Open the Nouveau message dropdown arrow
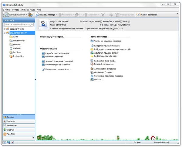182x147 pixels. 57,15
